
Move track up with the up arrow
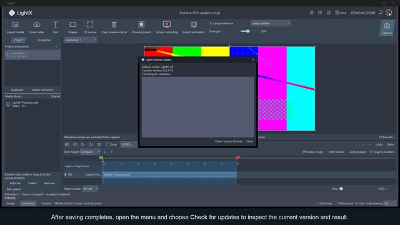(x=111, y=152)
